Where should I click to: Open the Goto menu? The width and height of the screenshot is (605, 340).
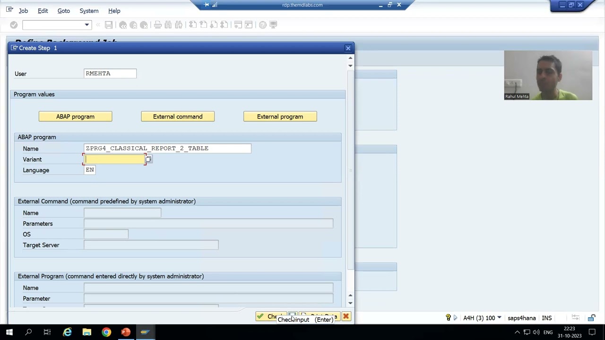(63, 10)
